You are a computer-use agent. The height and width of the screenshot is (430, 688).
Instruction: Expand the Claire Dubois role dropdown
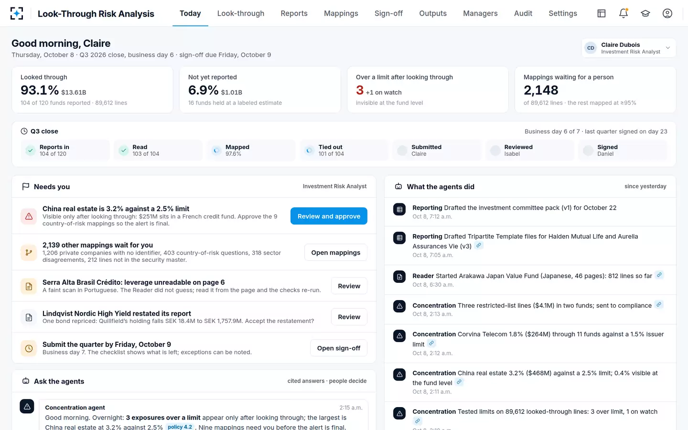pyautogui.click(x=628, y=48)
